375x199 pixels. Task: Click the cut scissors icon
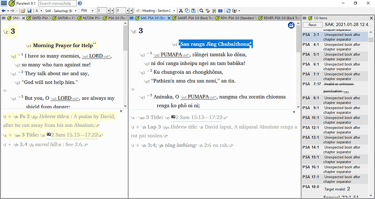pyautogui.click(x=181, y=11)
